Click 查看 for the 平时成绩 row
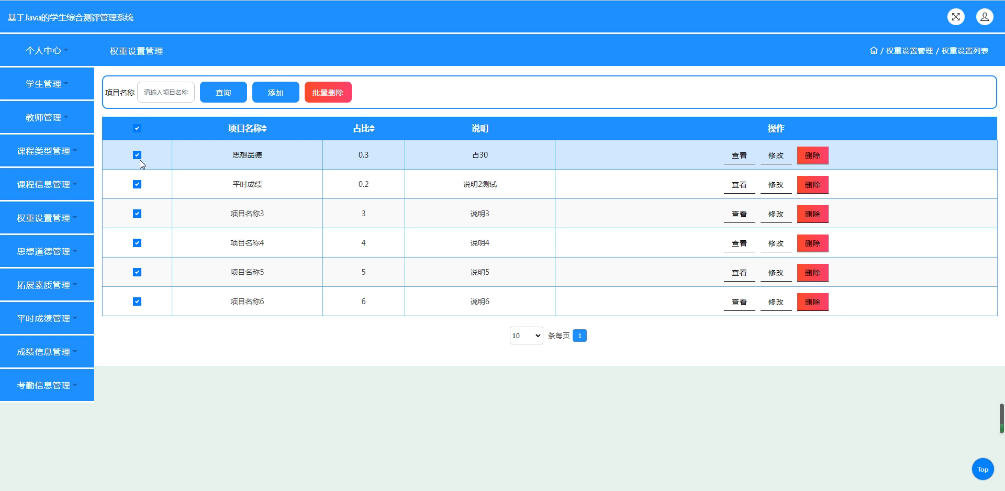This screenshot has width=1005, height=491. (x=739, y=185)
